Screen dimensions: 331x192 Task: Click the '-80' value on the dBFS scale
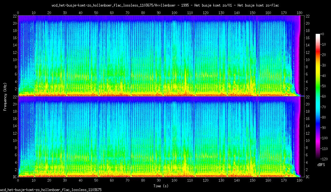click(x=323, y=117)
